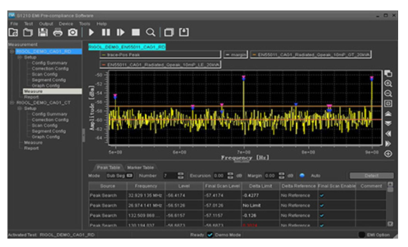Screen dimensions: 408x247
Task: Toggle the EN55011 Qpeak LE legend entry
Action: tap(160, 65)
